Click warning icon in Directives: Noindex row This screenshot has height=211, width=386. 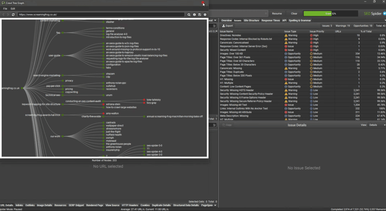coord(286,35)
